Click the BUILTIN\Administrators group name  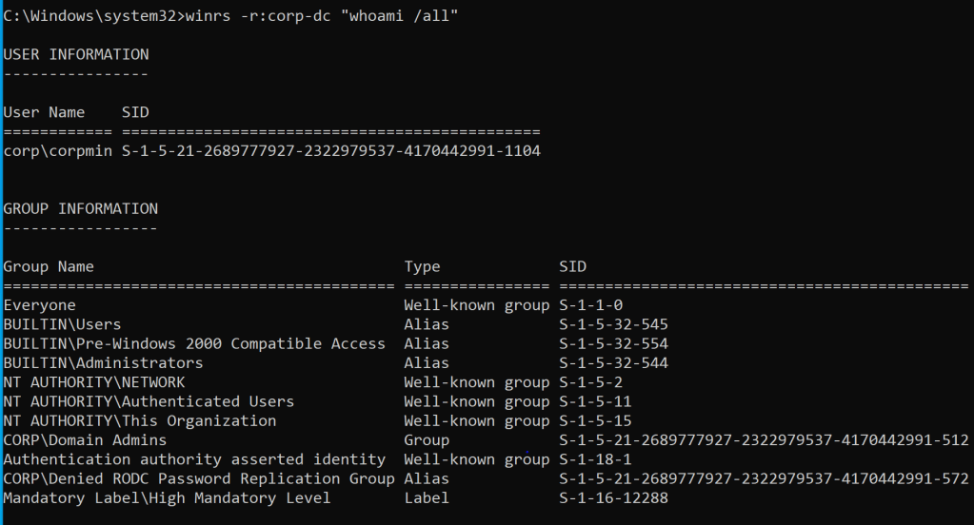(104, 362)
